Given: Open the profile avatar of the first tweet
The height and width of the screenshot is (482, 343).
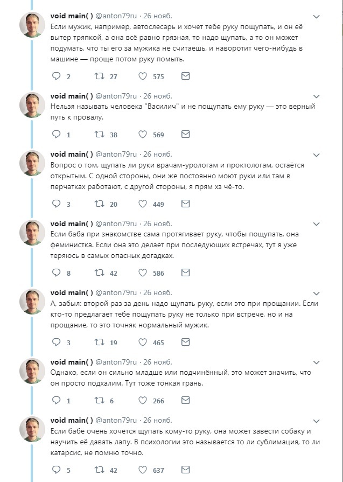Looking at the screenshot, I should point(32,24).
